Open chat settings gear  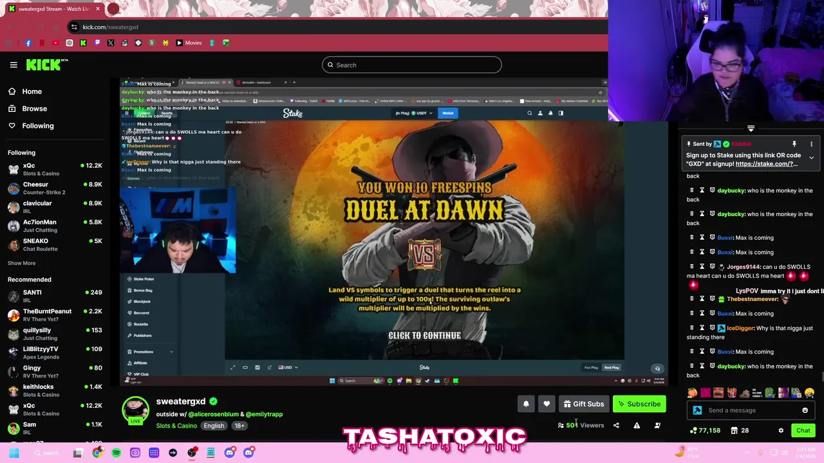[781, 430]
